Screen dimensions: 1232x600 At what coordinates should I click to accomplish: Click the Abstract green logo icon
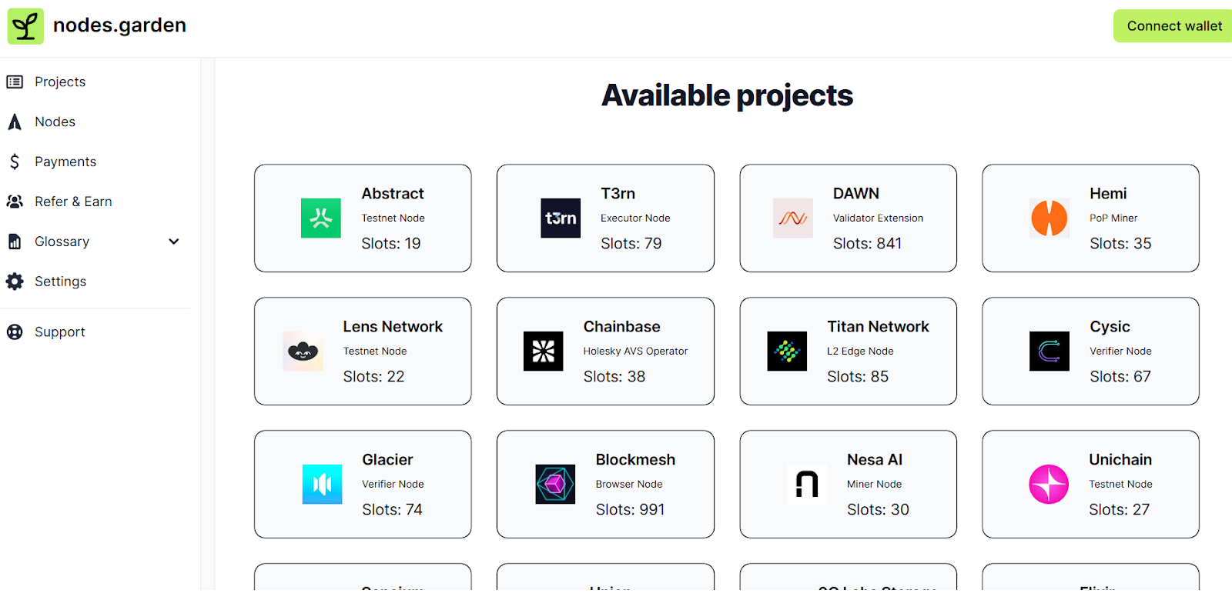tap(321, 218)
